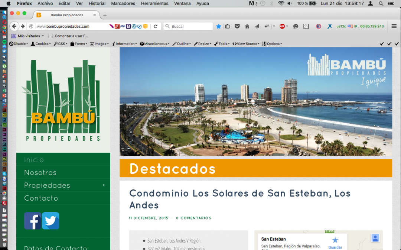Image resolution: width=401 pixels, height=250 pixels.
Task: Click the Bambú Propiedades sidebar logo
Action: coord(63,100)
